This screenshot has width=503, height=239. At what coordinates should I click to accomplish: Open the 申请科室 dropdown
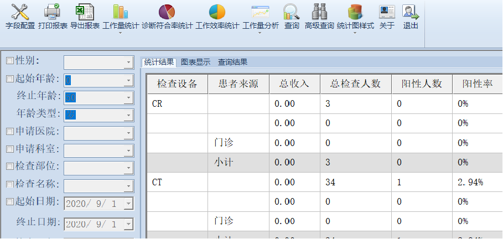pos(128,151)
